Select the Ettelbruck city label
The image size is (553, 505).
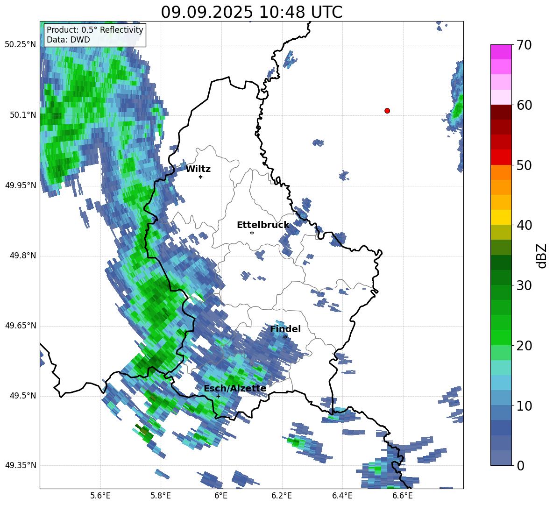point(263,225)
